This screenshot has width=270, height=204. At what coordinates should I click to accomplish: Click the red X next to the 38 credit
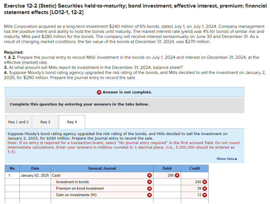(x=205, y=188)
